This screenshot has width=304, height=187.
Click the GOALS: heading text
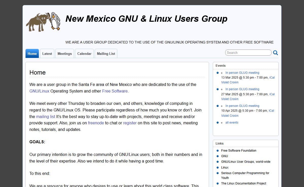[37, 142]
